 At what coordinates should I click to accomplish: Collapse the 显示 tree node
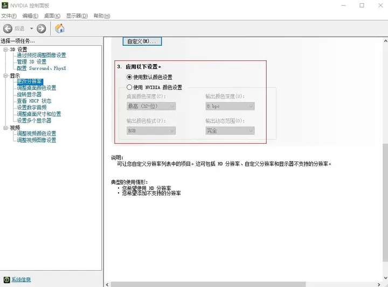6,75
